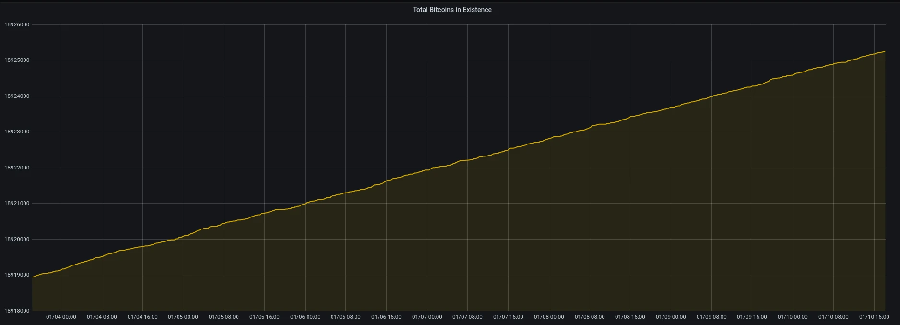
Task: Click the yellow line's rightmost end point
Action: [885, 51]
